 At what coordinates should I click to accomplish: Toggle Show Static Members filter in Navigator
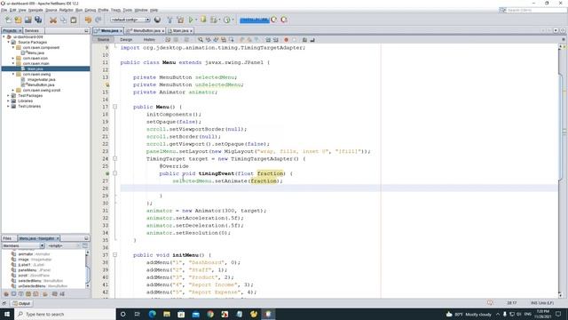(21, 294)
